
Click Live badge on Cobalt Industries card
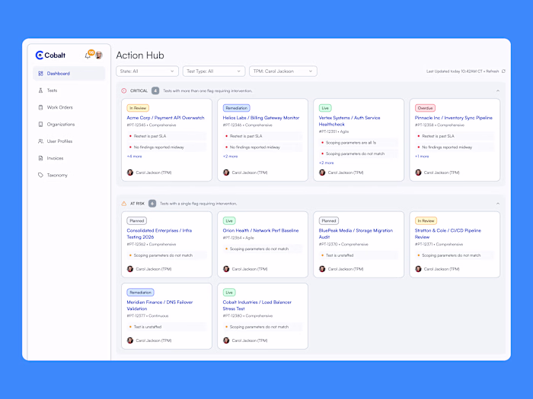coord(229,292)
